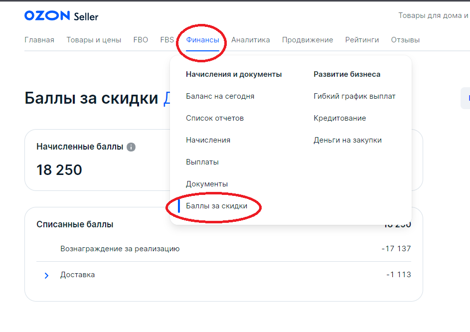Viewport: 470px width, 332px height.
Task: Click the OZON Seller logo
Action: point(61,16)
